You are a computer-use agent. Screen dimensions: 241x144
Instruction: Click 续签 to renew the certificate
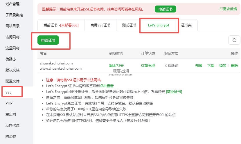[x=223, y=66]
